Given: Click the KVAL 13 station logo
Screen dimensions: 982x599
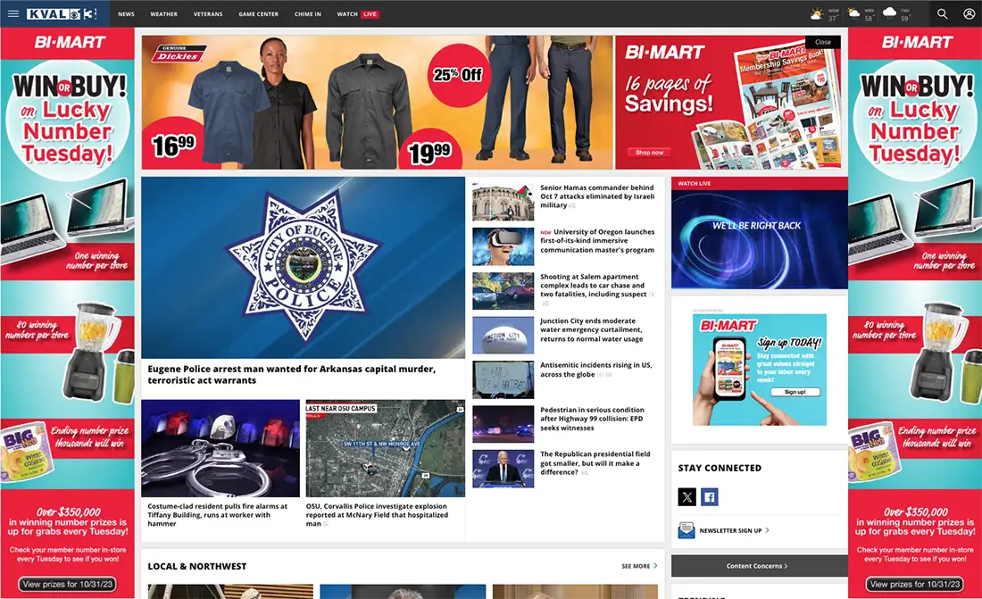Looking at the screenshot, I should 62,13.
